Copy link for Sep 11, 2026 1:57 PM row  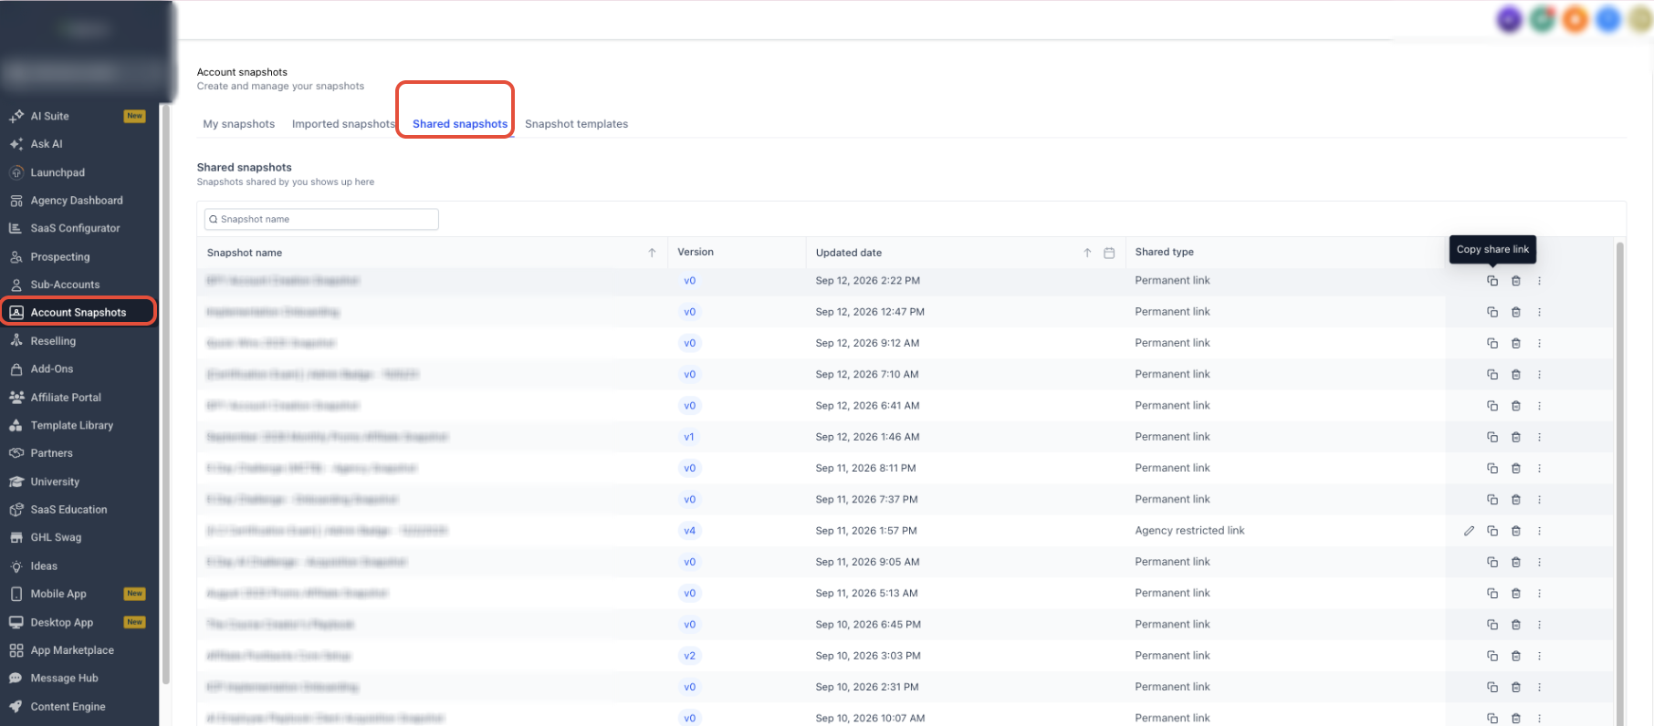1492,531
